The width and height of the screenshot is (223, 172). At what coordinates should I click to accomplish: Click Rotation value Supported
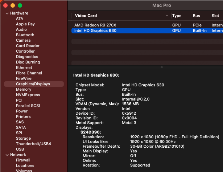(x=140, y=165)
